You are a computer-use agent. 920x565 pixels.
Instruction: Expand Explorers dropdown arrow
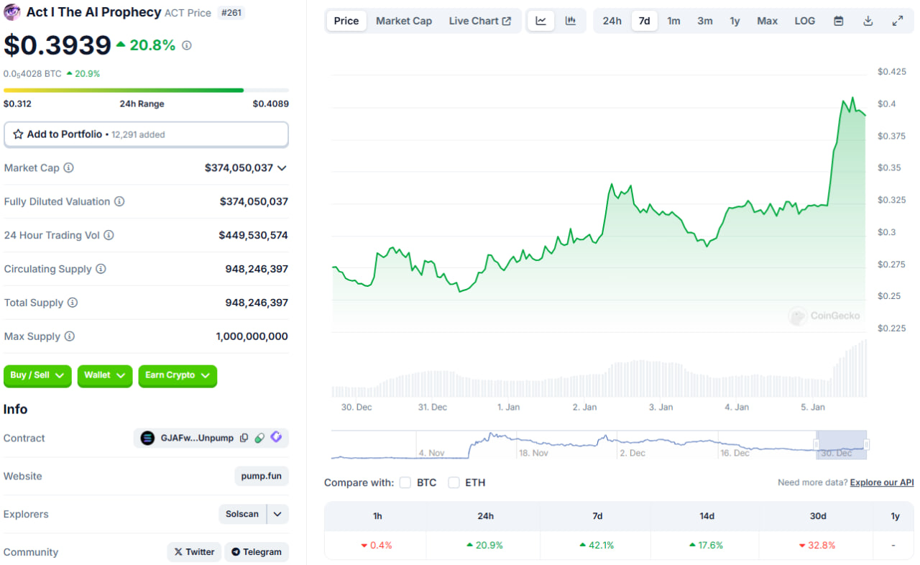click(x=277, y=514)
